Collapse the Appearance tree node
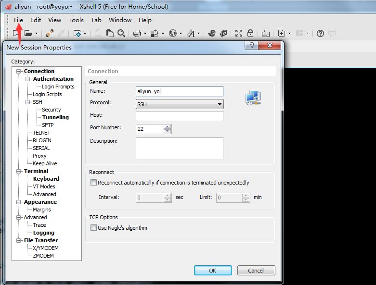 pyautogui.click(x=18, y=202)
